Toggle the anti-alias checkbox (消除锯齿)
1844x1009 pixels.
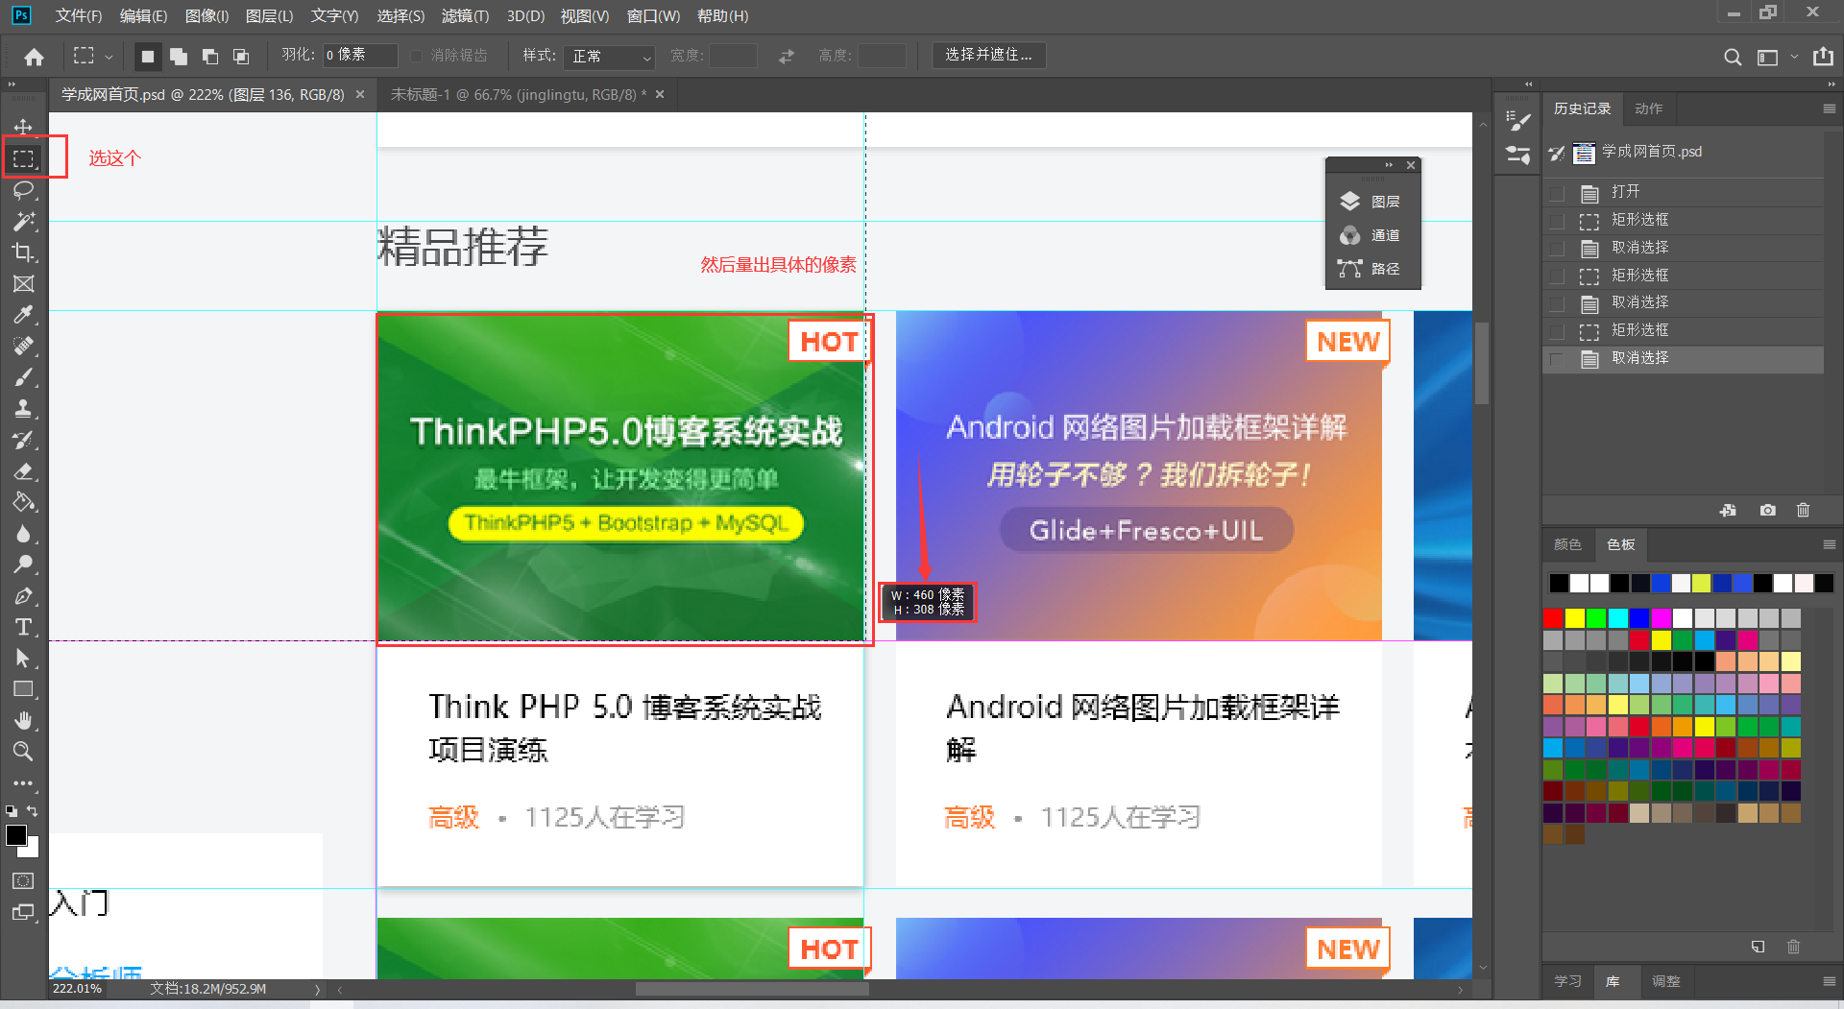point(417,56)
